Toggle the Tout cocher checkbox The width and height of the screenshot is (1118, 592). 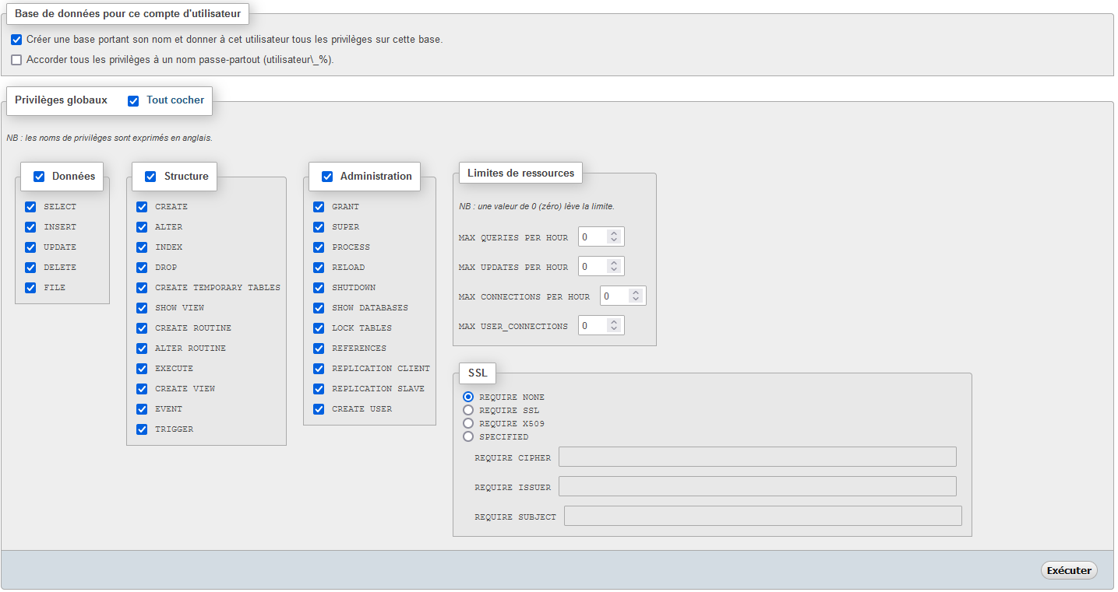133,100
